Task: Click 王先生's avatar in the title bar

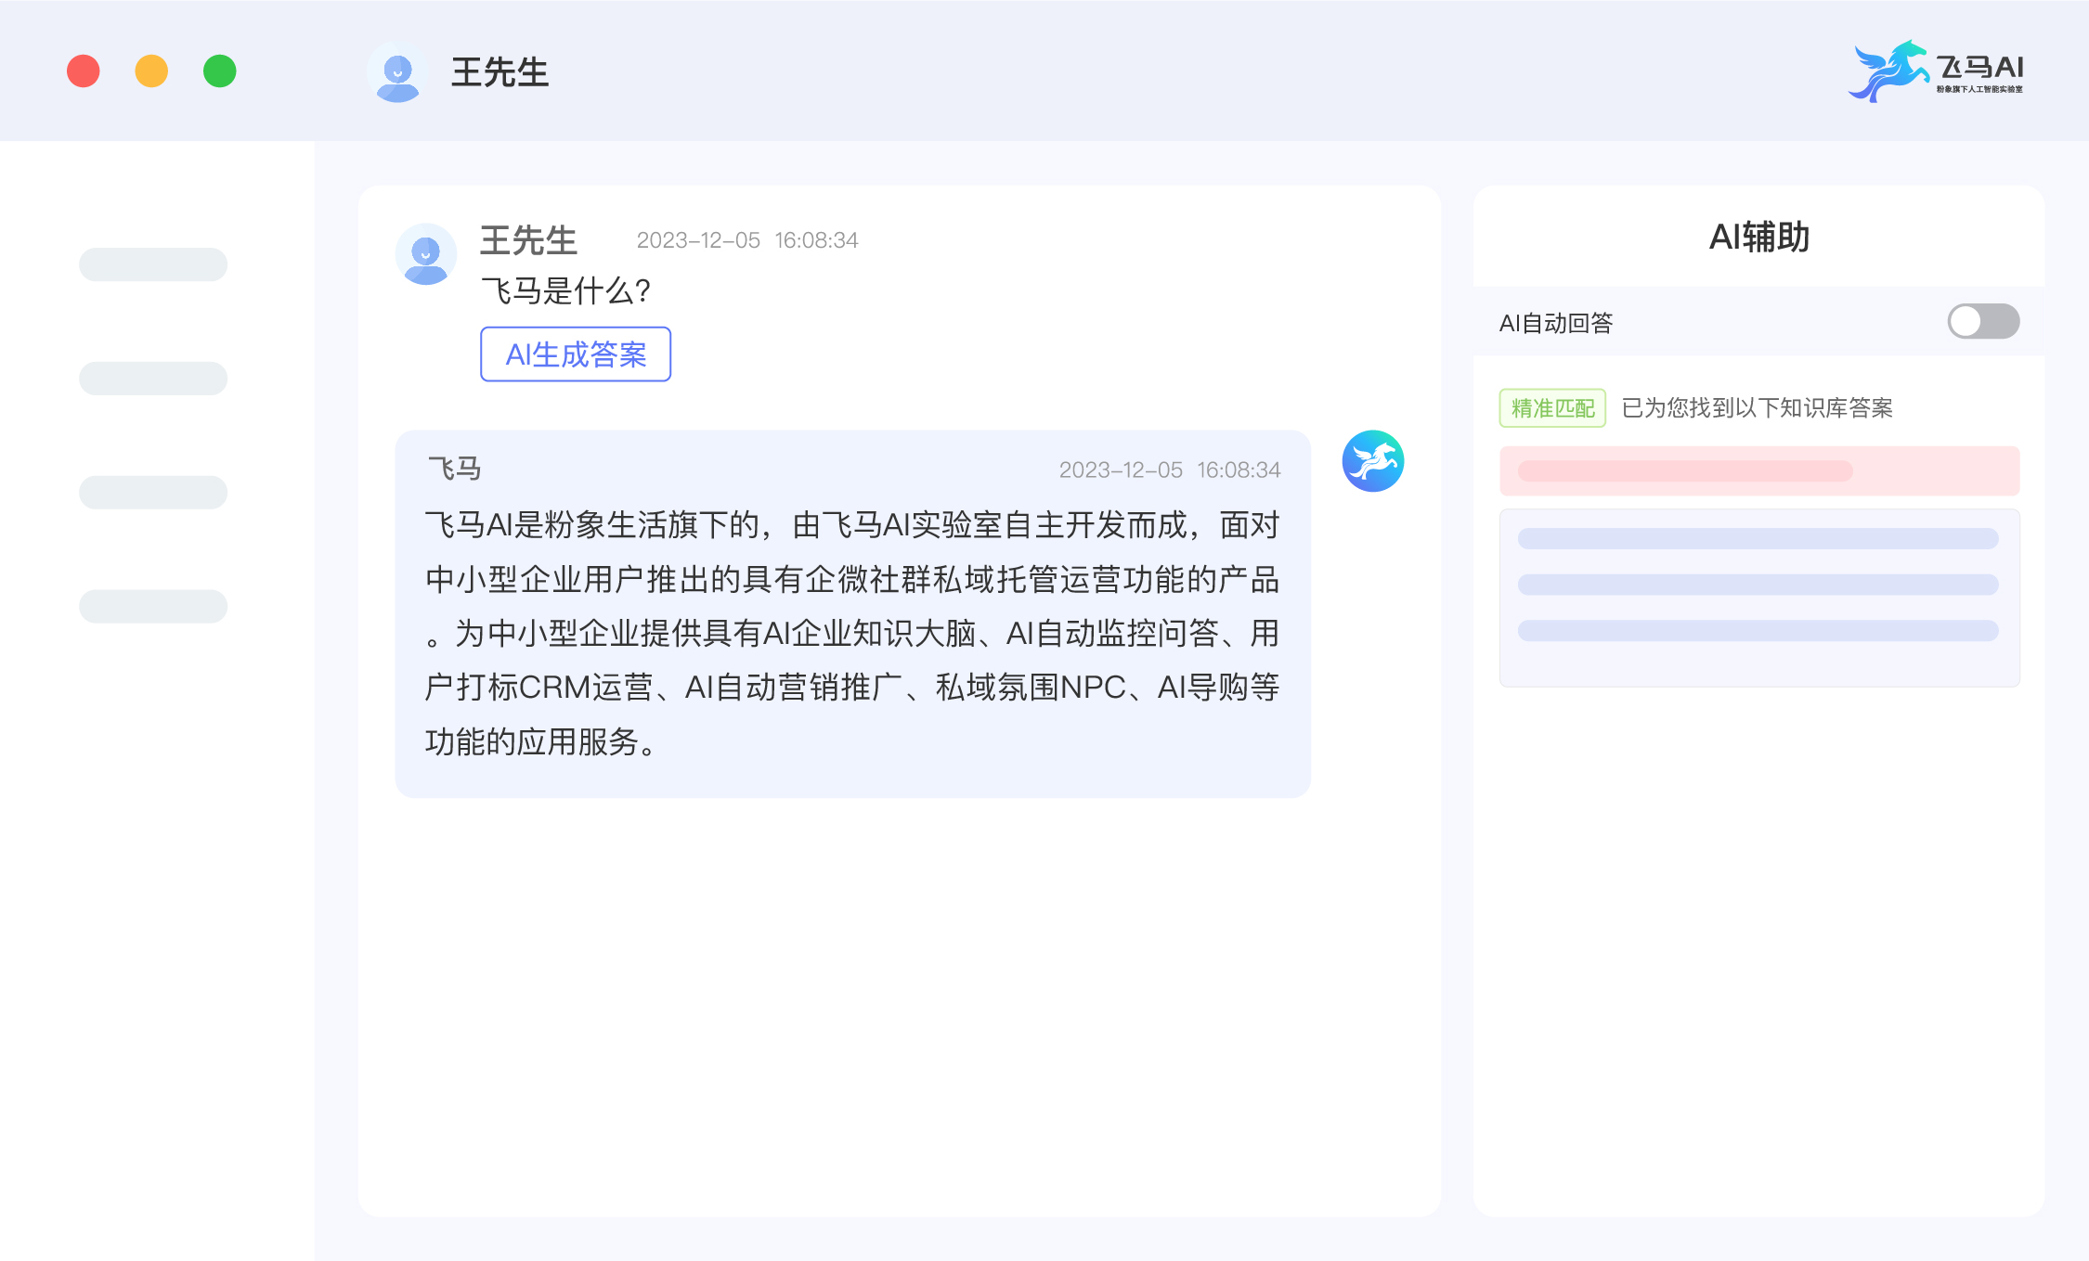Action: (397, 71)
